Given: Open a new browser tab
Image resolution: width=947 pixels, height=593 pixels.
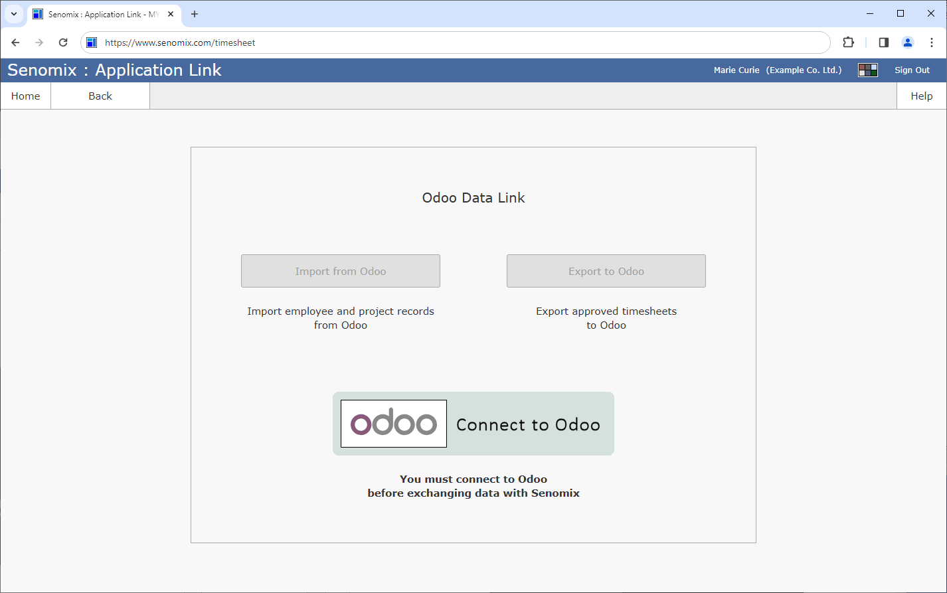Looking at the screenshot, I should pyautogui.click(x=195, y=14).
